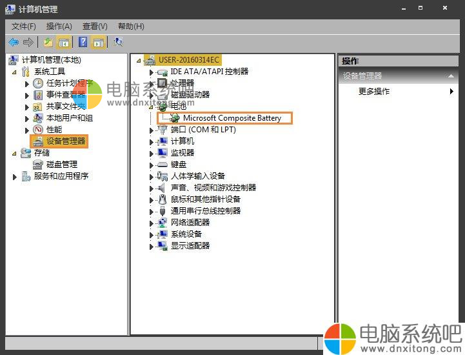The image size is (465, 355).
Task: Click the 磁盘管理 disk icon
Action: [38, 165]
